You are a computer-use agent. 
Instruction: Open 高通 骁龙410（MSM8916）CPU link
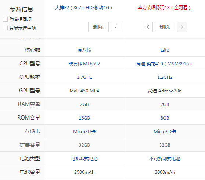[164, 64]
